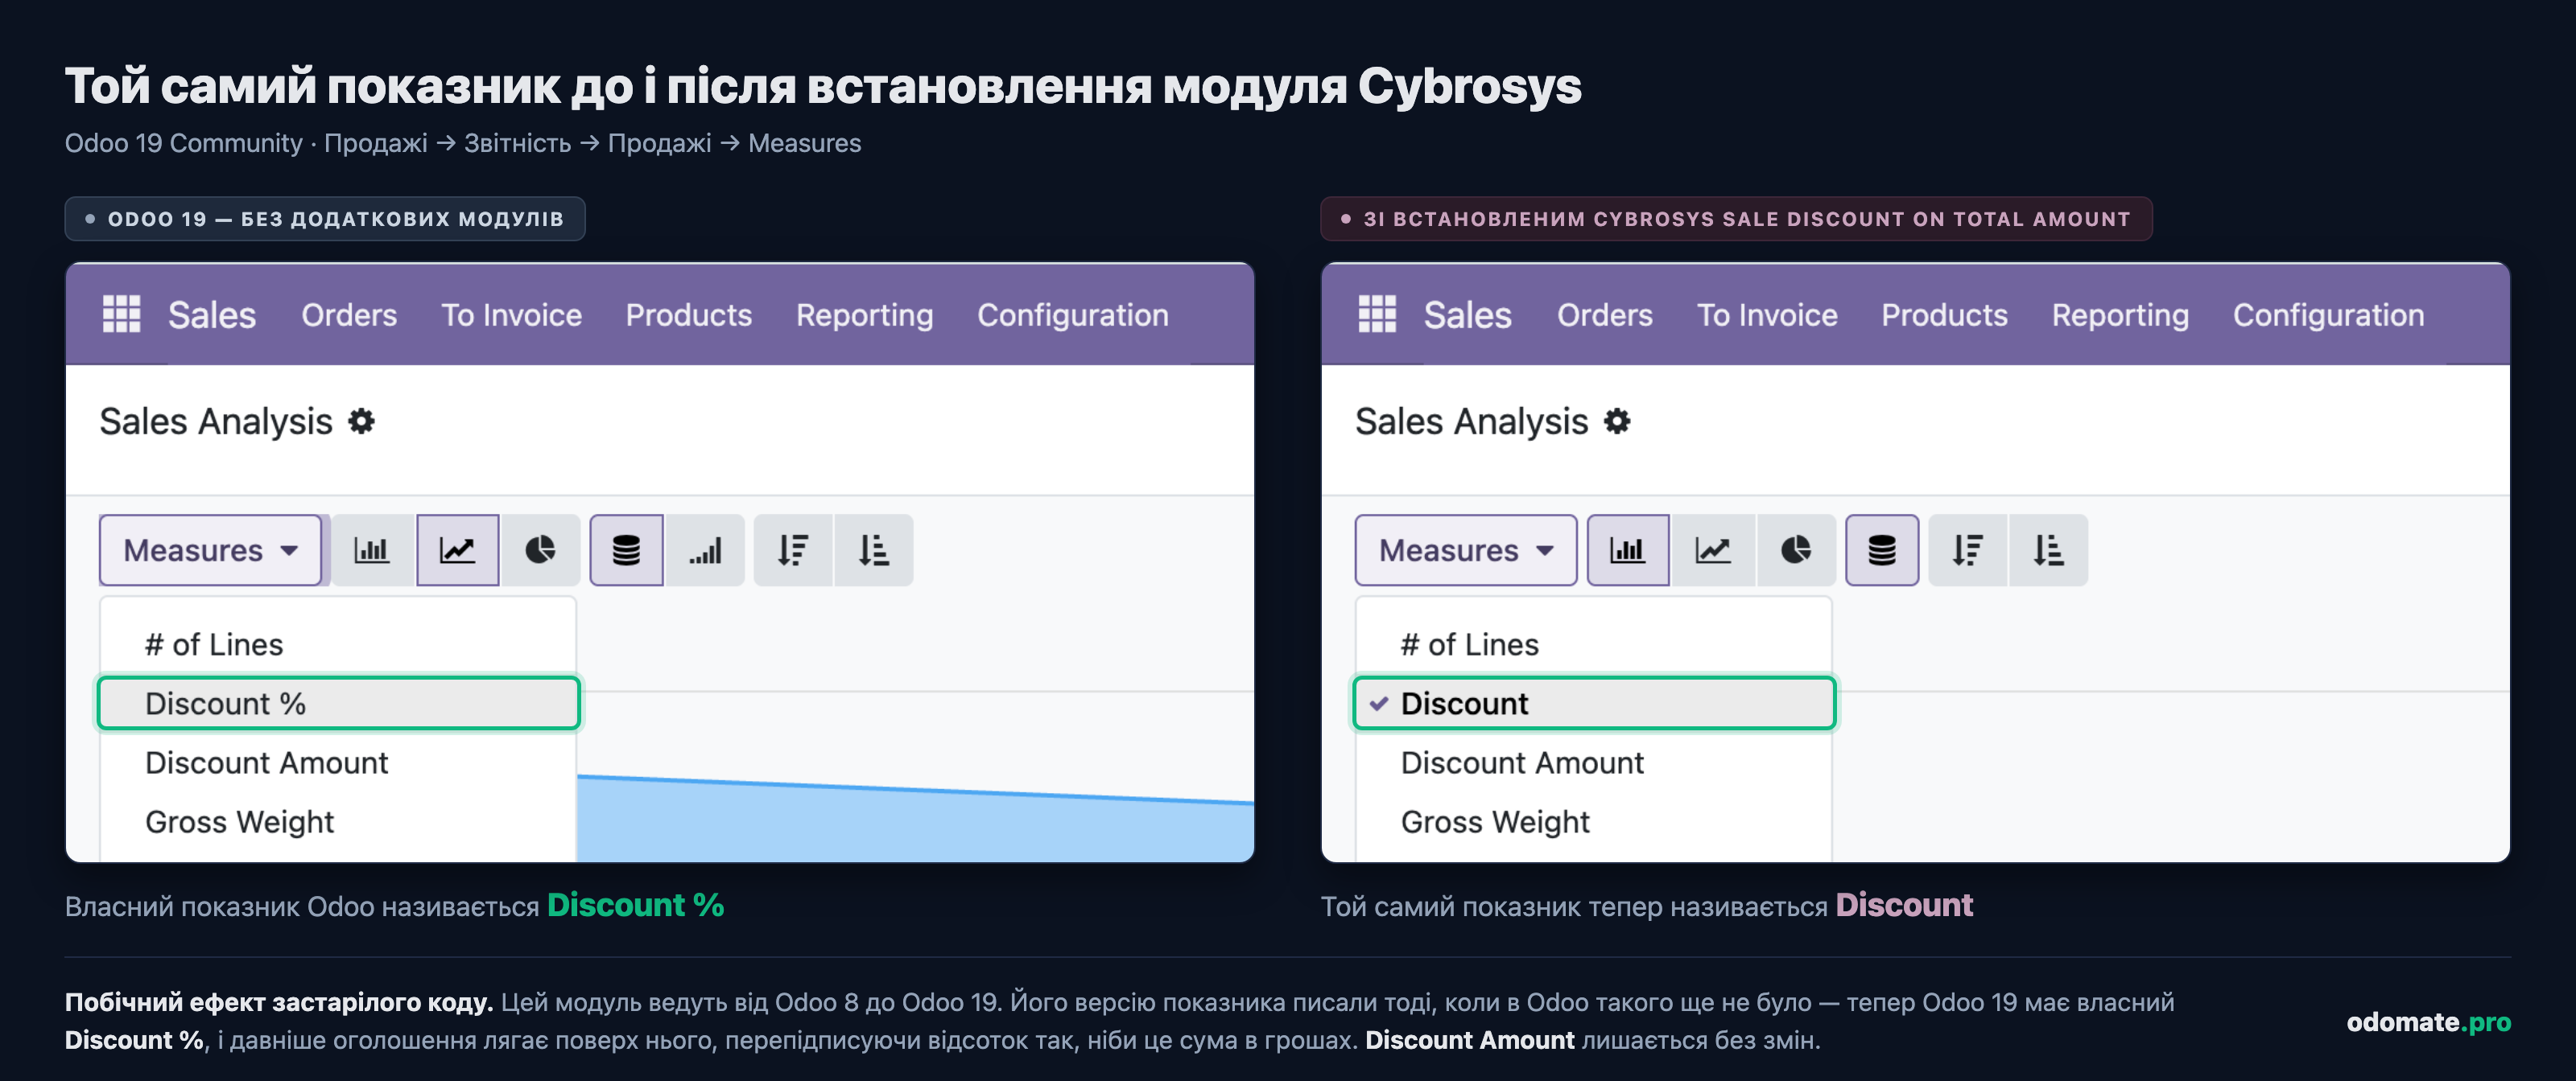Toggle cumulative mode in stock Odoo screenshot
Viewport: 2576px width, 1081px height.
click(x=706, y=550)
